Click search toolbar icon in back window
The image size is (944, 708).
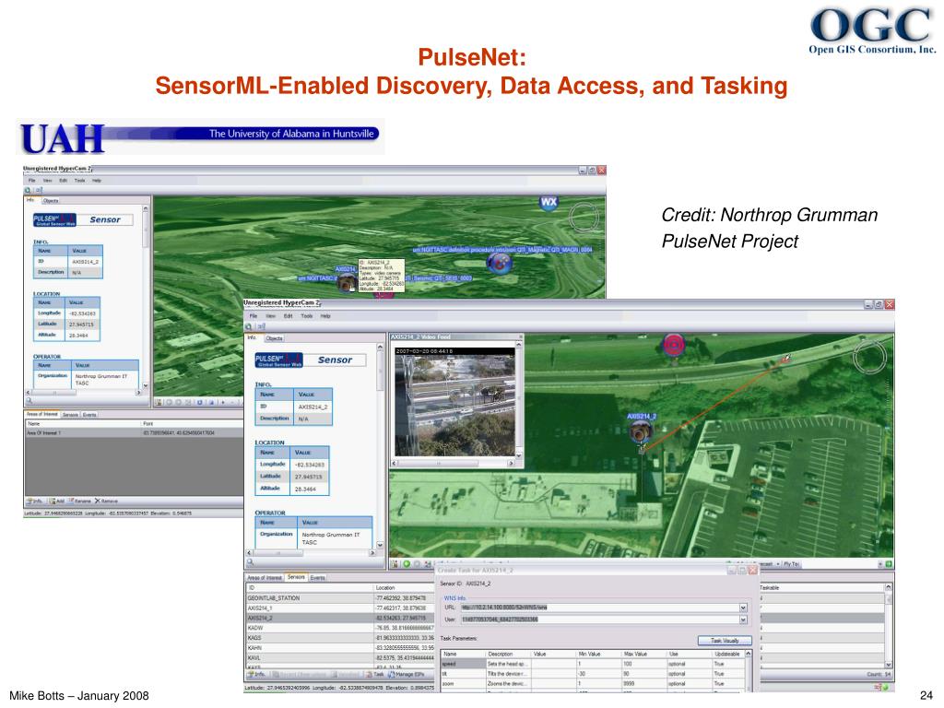pyautogui.click(x=28, y=190)
